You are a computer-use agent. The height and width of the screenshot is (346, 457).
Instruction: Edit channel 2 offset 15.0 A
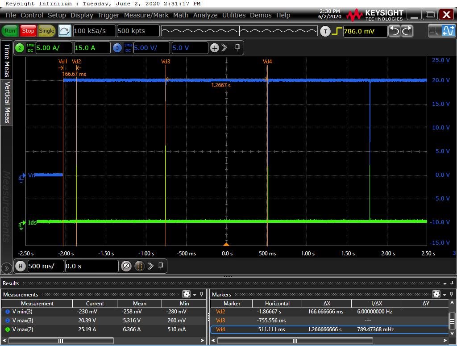92,48
